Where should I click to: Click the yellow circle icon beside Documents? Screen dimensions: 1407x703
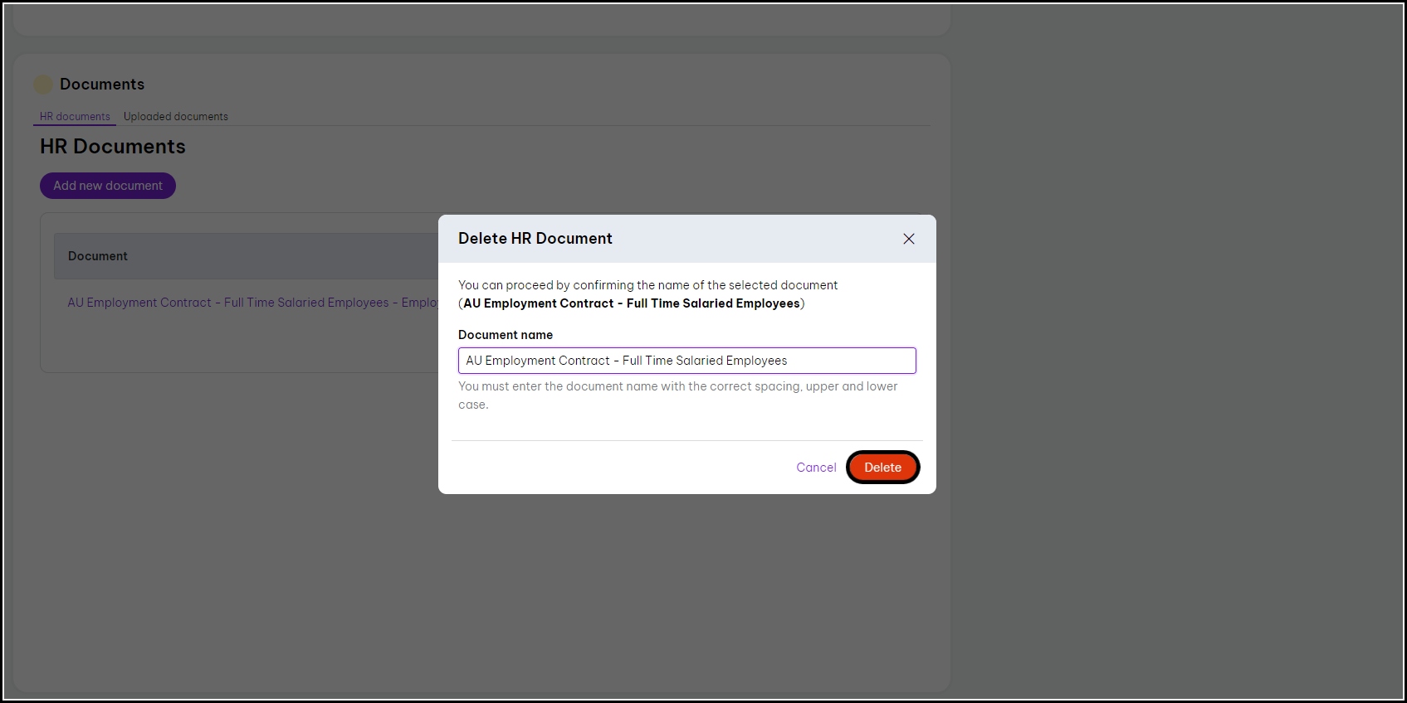43,85
